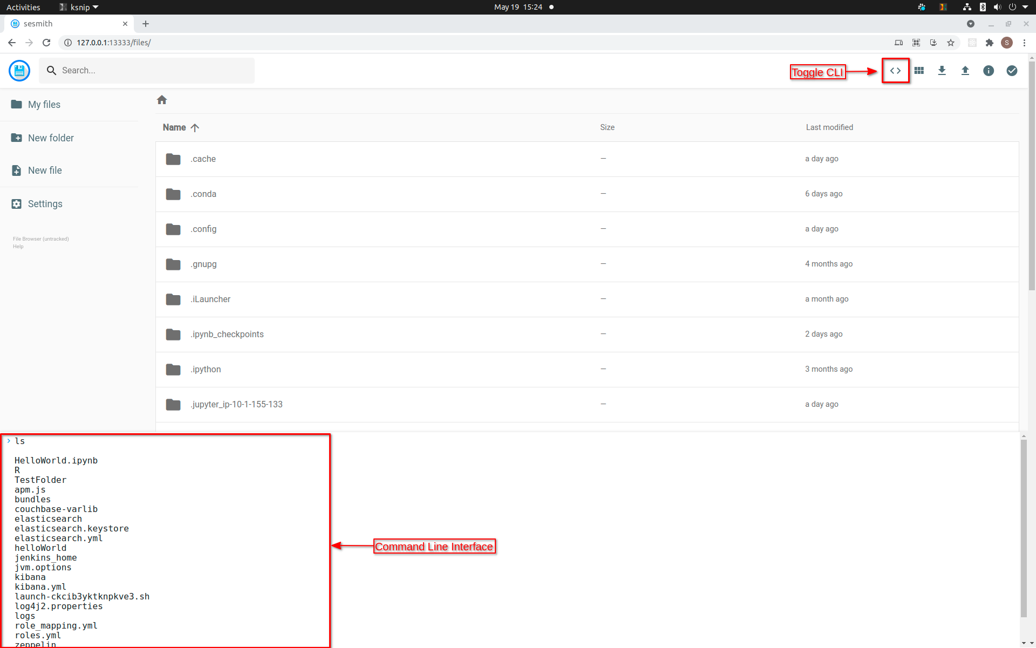The width and height of the screenshot is (1036, 648).
Task: Open ksnip application menu in top bar
Action: point(79,7)
